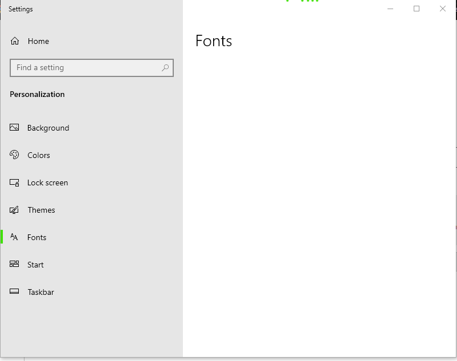Click the Colors palette icon
457x361 pixels.
[14, 155]
